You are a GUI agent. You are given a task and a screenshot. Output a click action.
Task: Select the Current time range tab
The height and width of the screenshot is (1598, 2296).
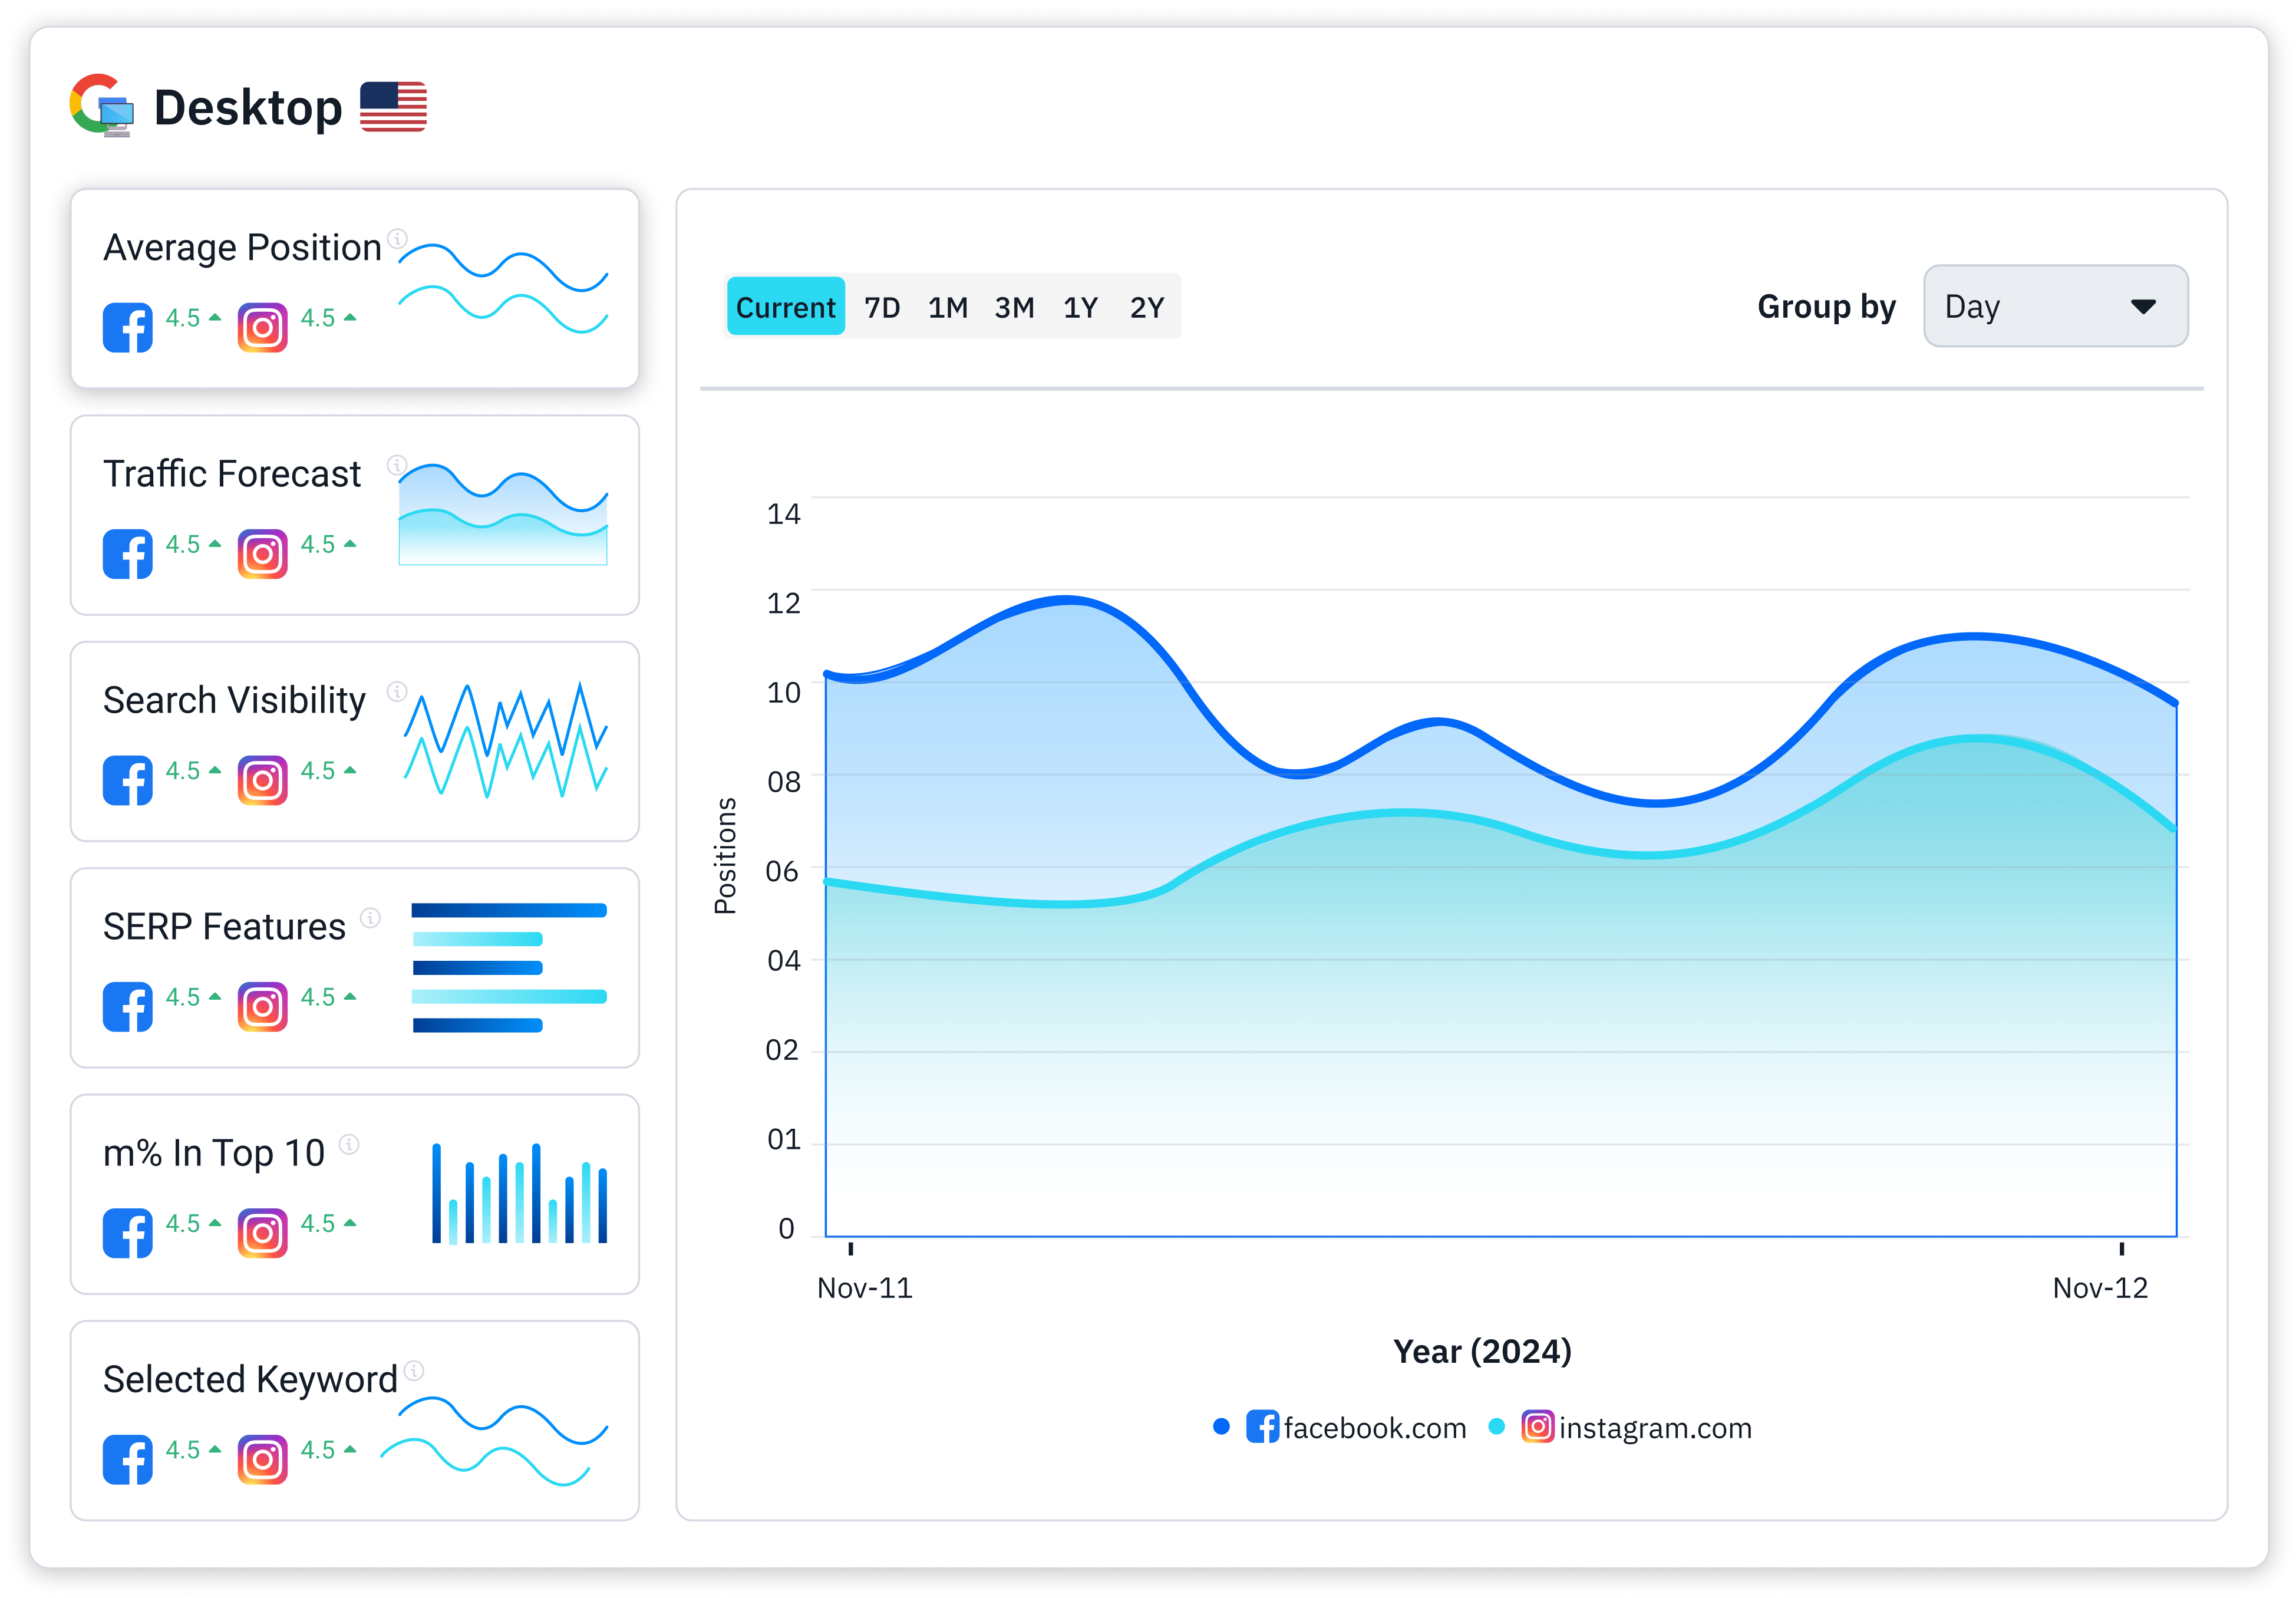pyautogui.click(x=785, y=307)
